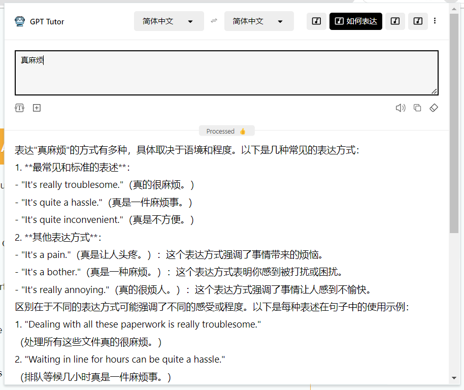464x390 pixels.
Task: Open the target language 简体中文 dropdown
Action: point(259,21)
